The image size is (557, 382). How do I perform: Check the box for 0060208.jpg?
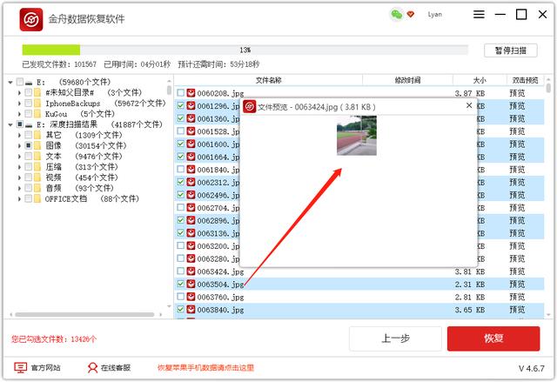pos(180,93)
